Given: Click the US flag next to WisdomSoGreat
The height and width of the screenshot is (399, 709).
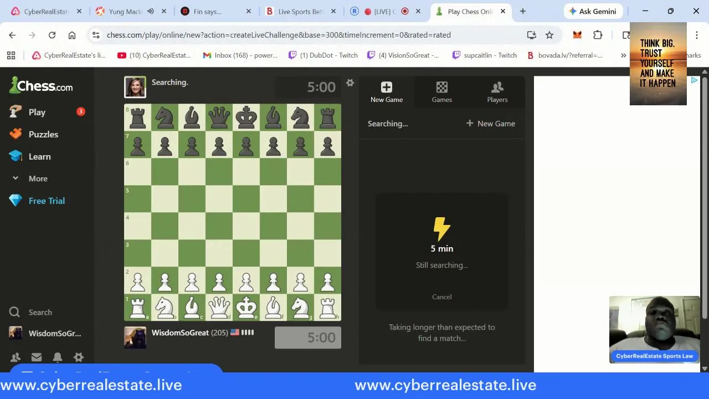Looking at the screenshot, I should point(234,332).
